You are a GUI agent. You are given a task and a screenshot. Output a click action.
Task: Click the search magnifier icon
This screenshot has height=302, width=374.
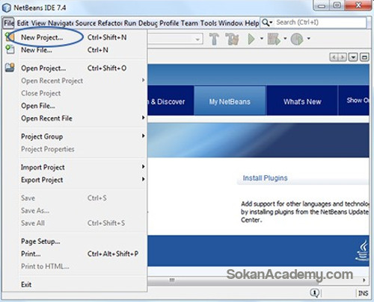coord(266,22)
